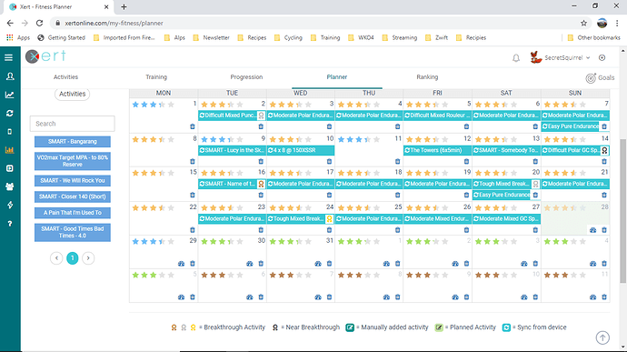Viewport: 627px width, 352px height.
Task: Click binoculars icon on Sunday 28 cell
Action: (593, 230)
